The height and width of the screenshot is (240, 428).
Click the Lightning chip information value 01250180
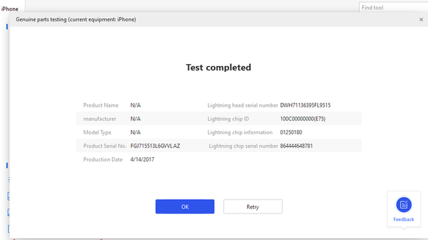point(291,133)
